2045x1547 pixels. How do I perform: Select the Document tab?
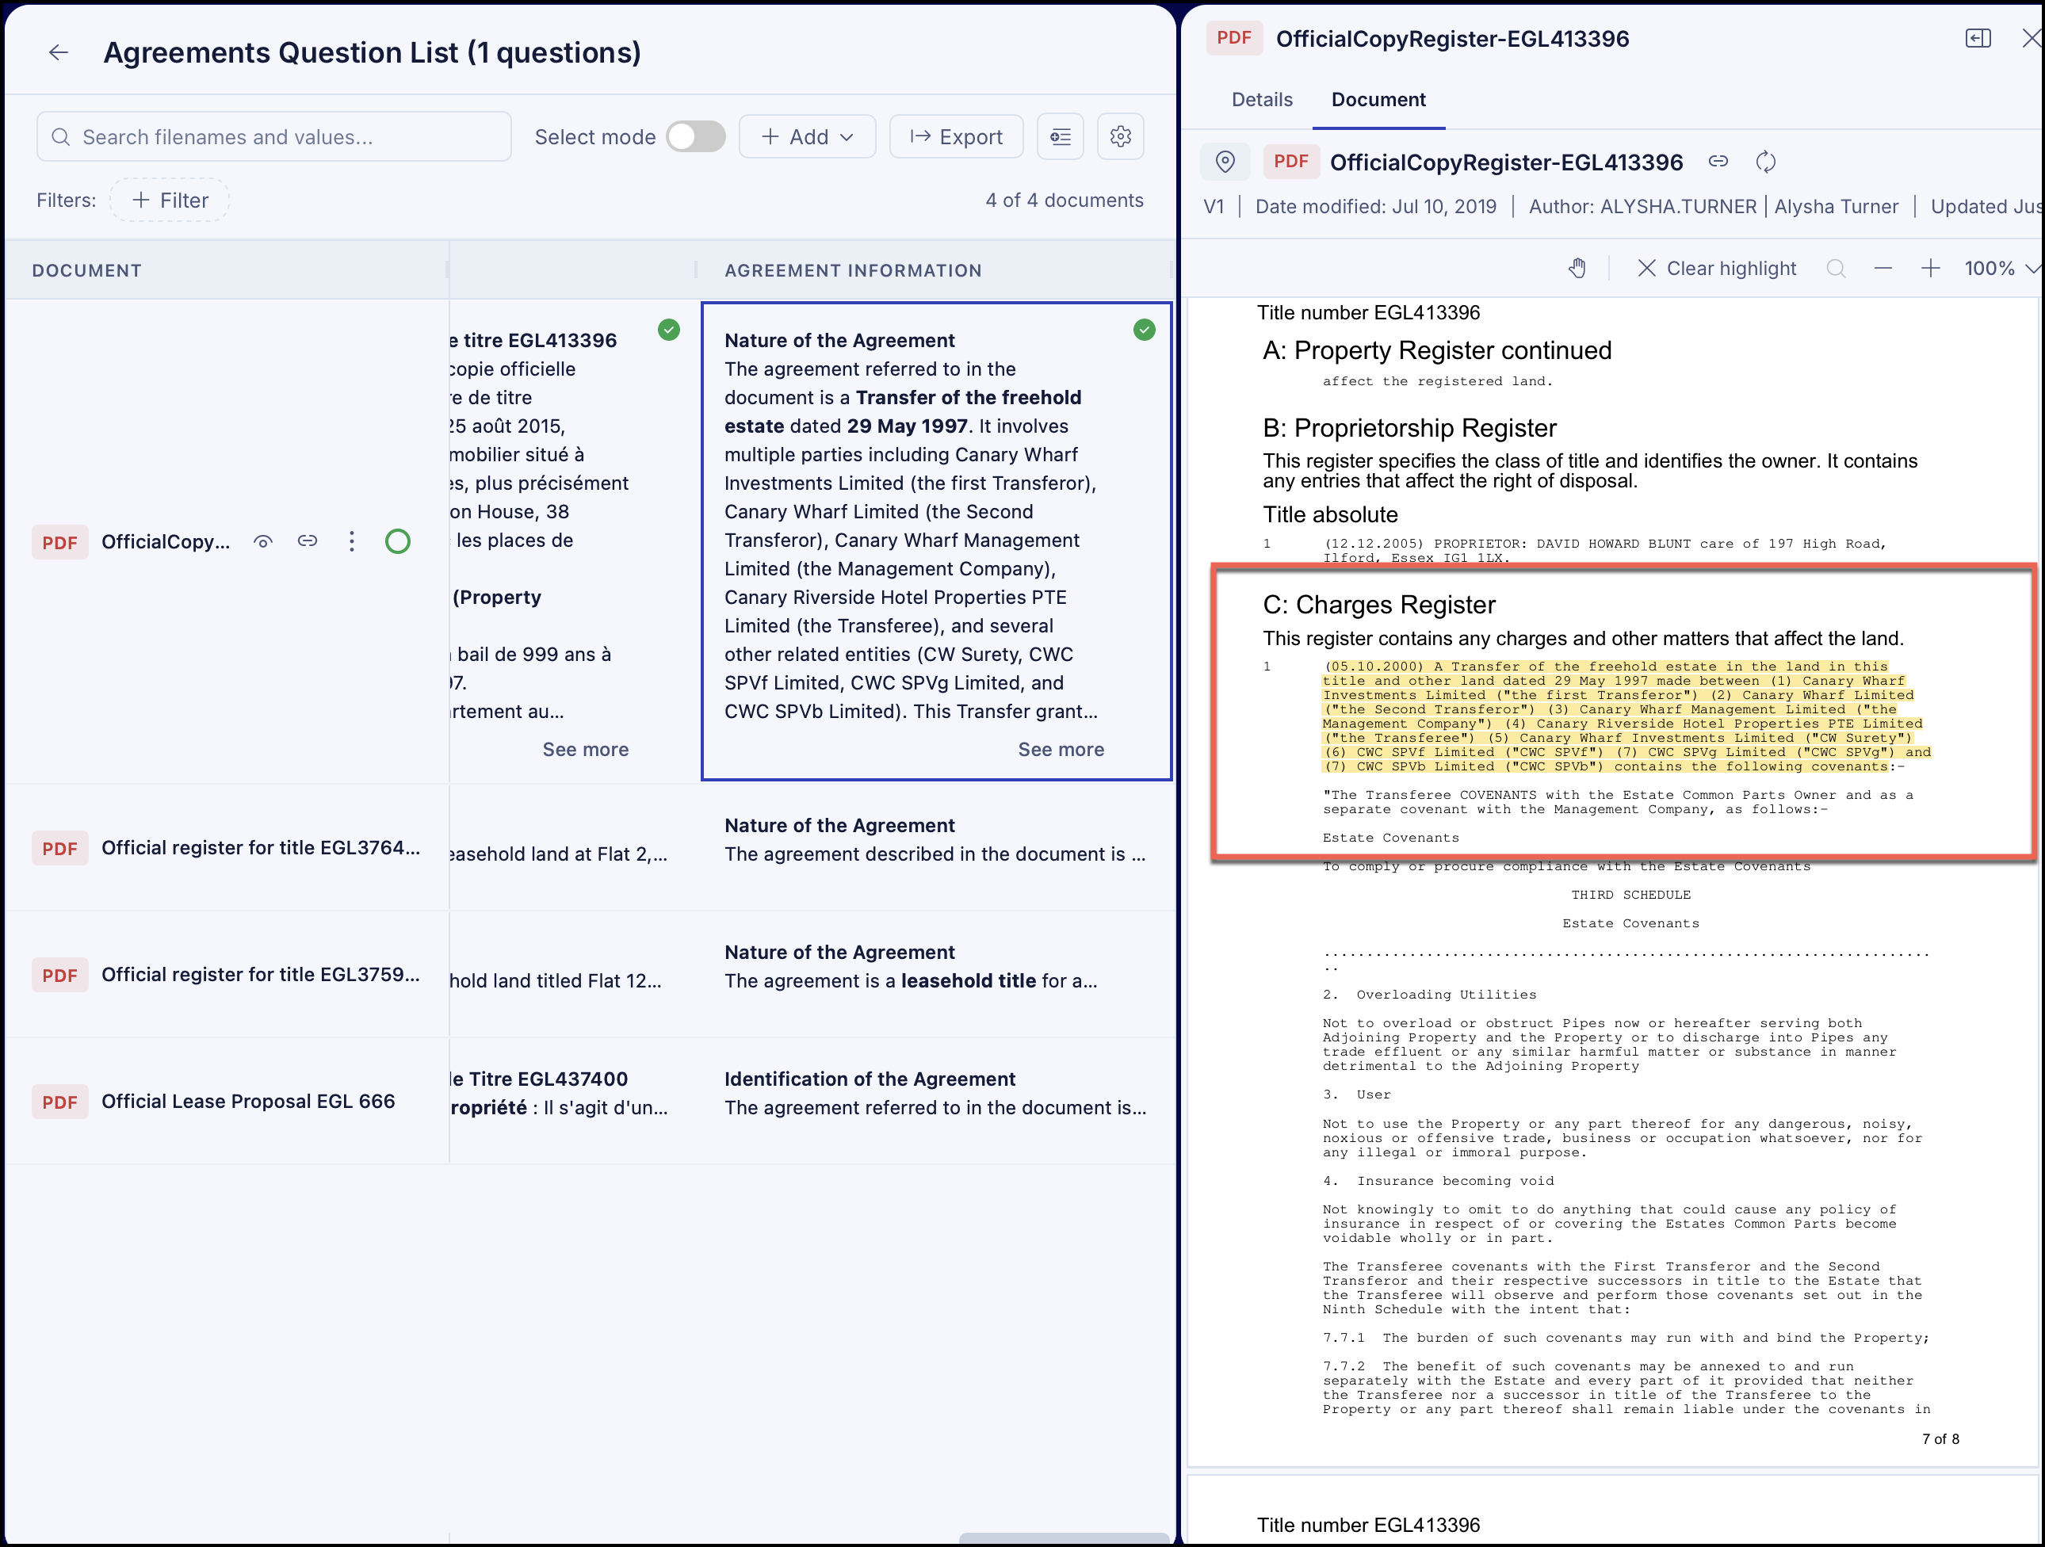[1378, 100]
